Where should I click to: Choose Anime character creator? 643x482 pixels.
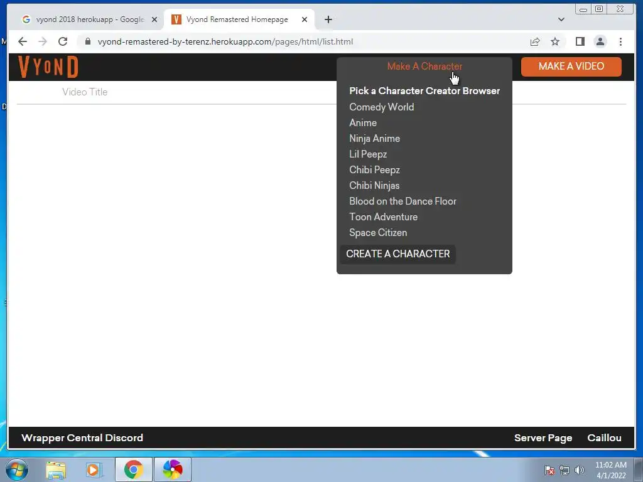point(363,122)
